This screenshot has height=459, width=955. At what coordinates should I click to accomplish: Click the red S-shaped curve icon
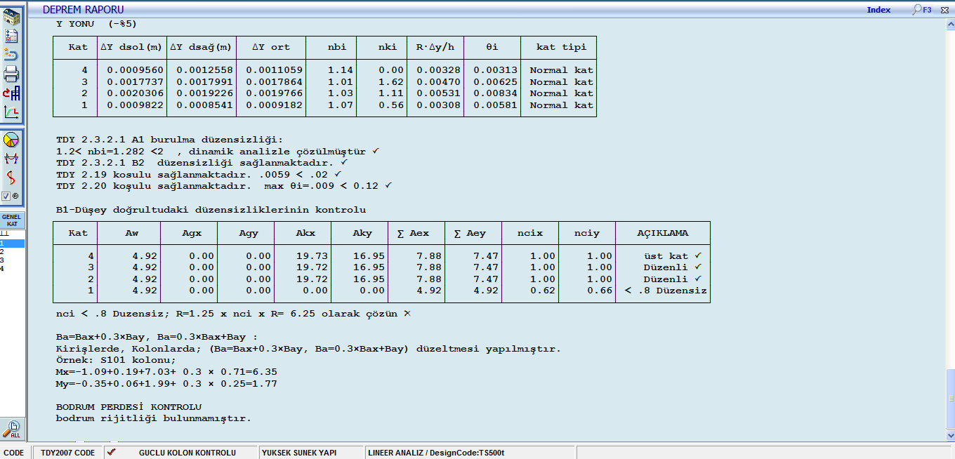click(11, 178)
